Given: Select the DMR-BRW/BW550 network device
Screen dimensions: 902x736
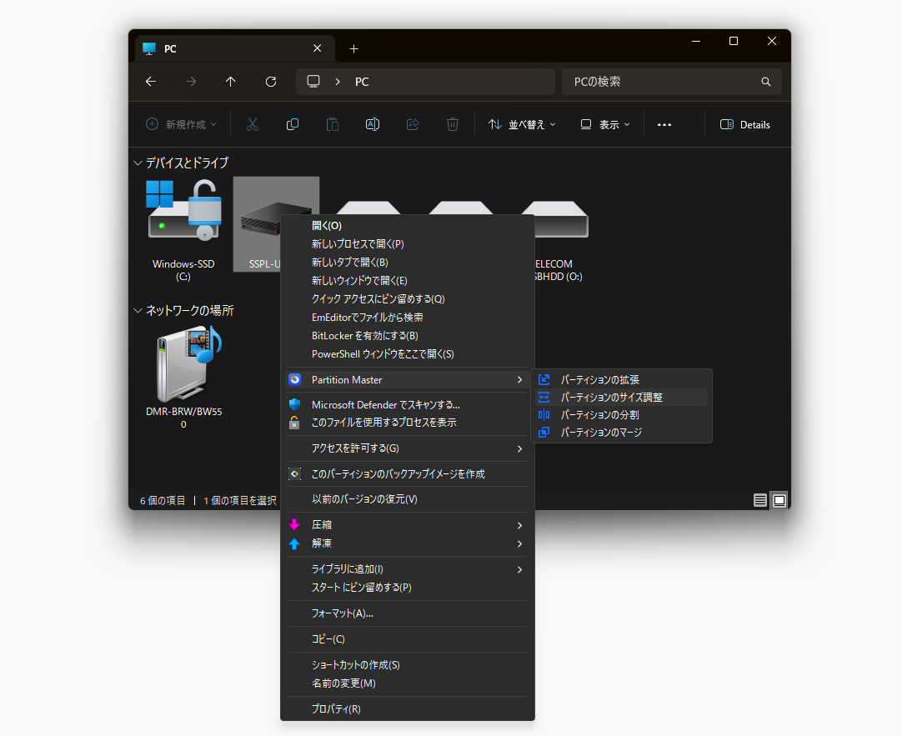Looking at the screenshot, I should tap(183, 378).
